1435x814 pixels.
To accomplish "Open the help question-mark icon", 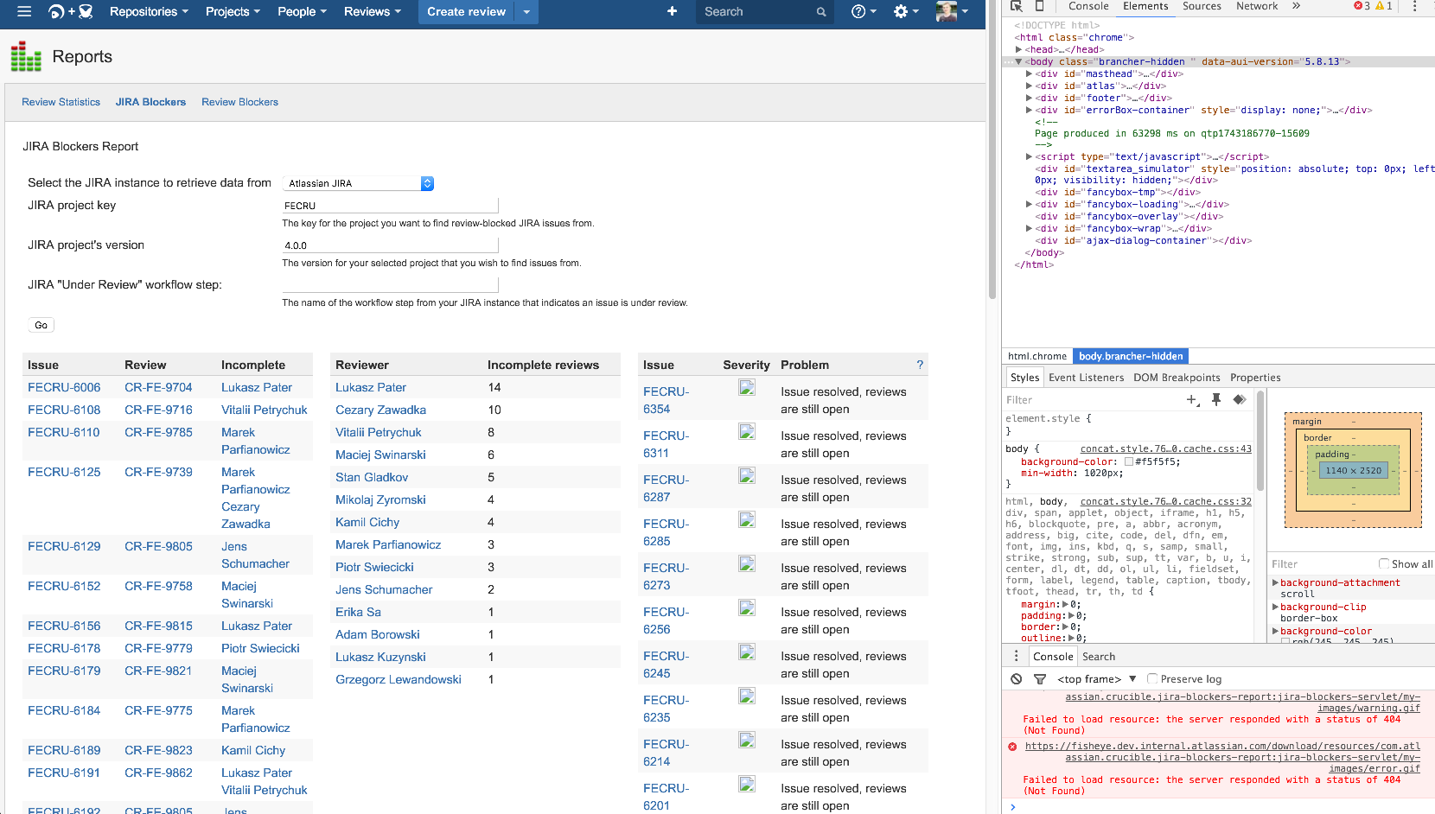I will pos(858,11).
